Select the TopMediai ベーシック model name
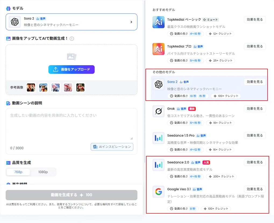 pyautogui.click(x=184, y=20)
